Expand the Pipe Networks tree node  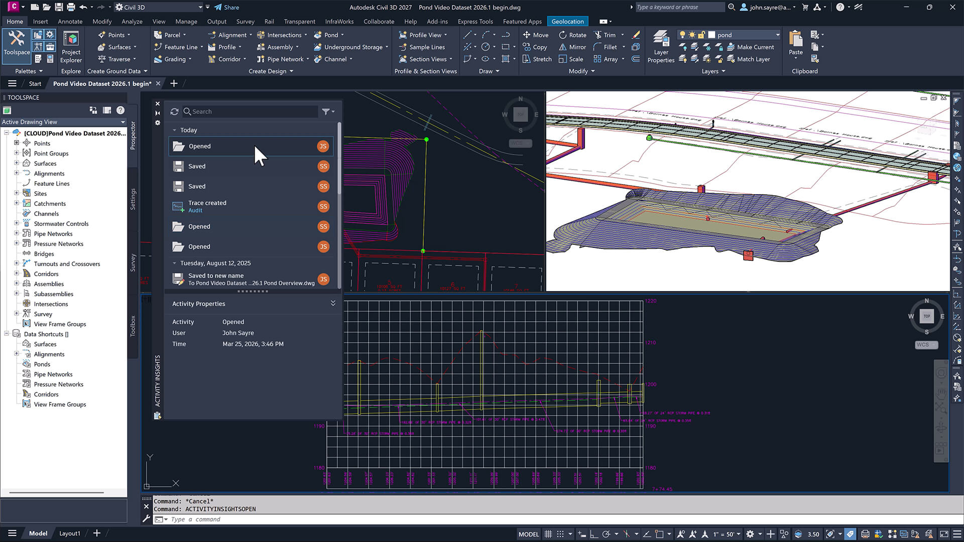[x=17, y=233]
